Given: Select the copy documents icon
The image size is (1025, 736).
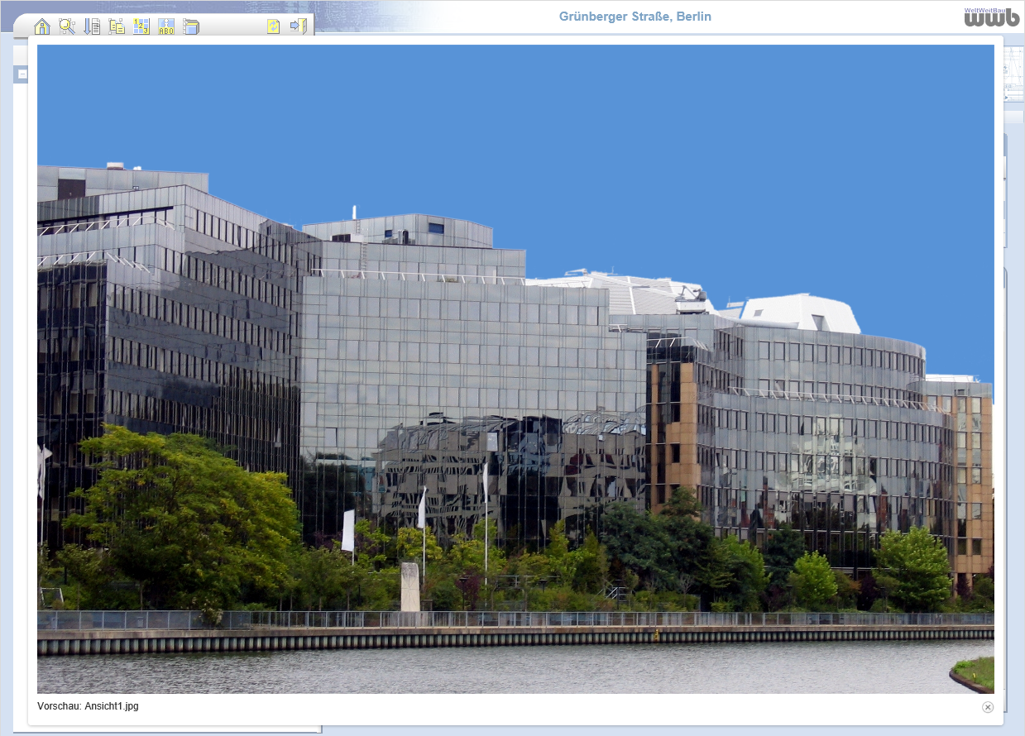Looking at the screenshot, I should [x=117, y=26].
